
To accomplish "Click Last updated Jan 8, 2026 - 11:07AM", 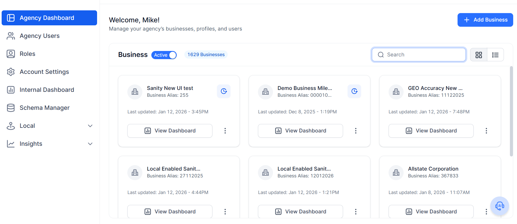I will [x=429, y=192].
